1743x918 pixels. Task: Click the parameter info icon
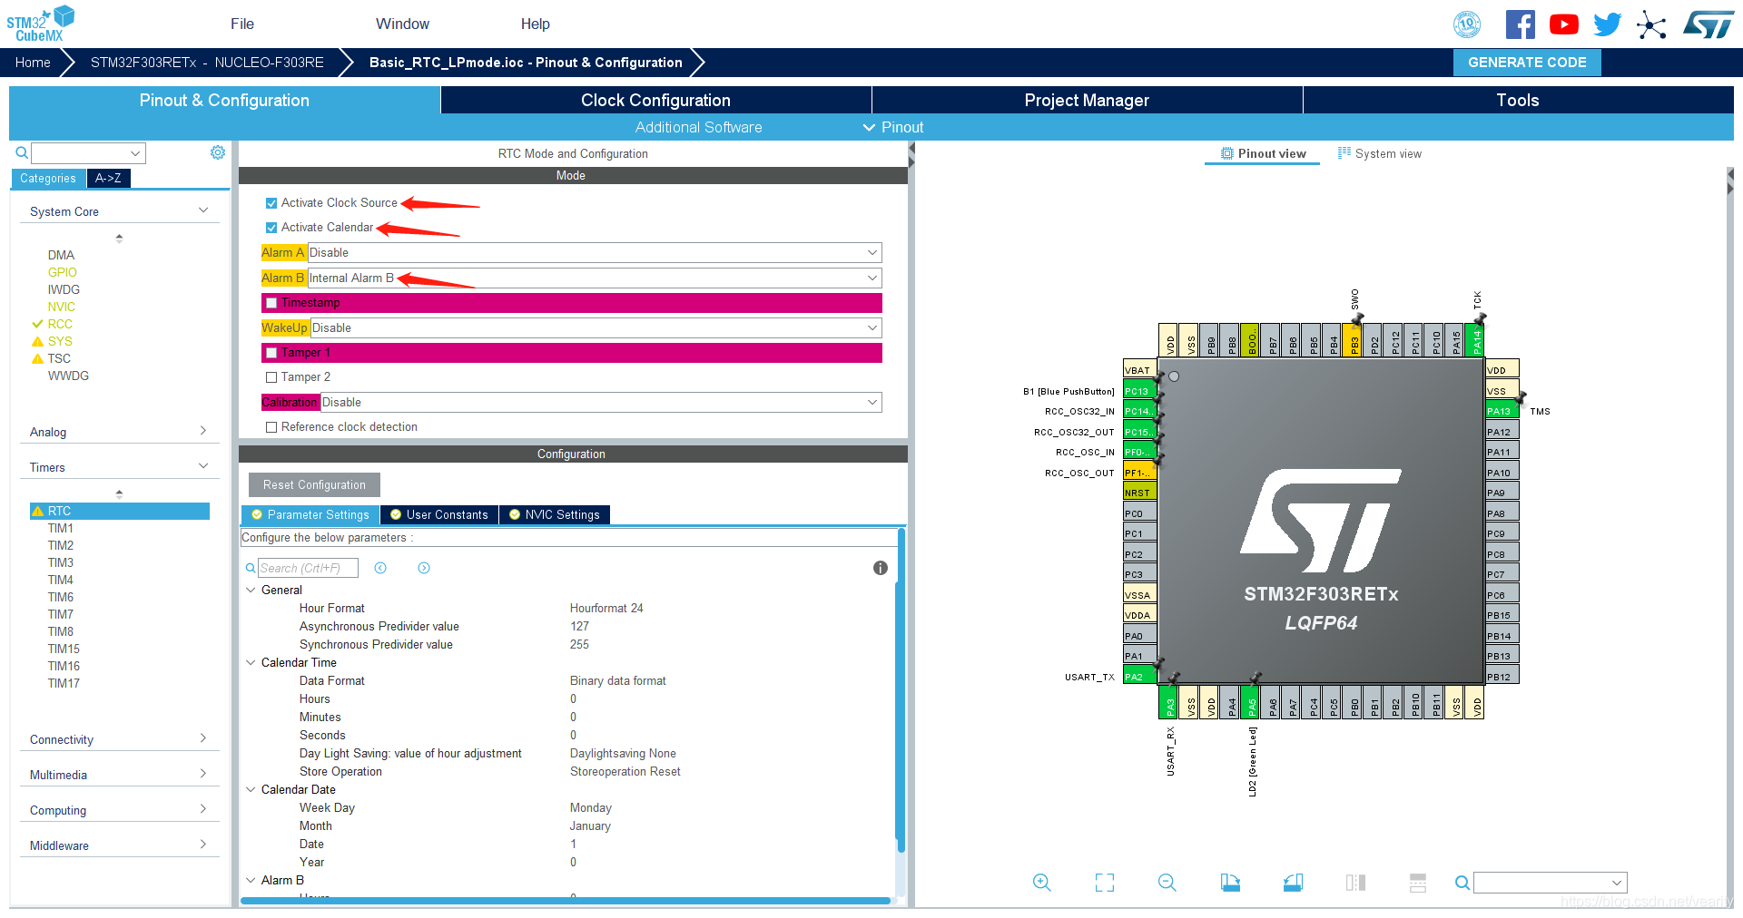coord(881,568)
